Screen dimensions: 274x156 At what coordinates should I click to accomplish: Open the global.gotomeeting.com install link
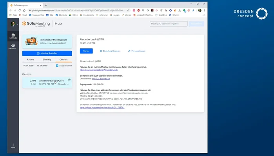tap(102, 108)
